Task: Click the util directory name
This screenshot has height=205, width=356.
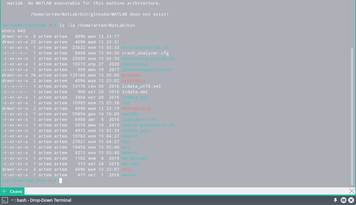Action: tap(127, 169)
